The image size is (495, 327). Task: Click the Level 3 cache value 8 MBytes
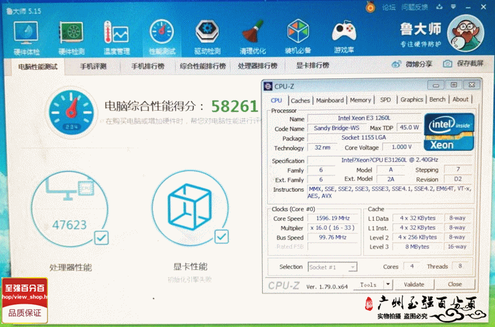(417, 247)
